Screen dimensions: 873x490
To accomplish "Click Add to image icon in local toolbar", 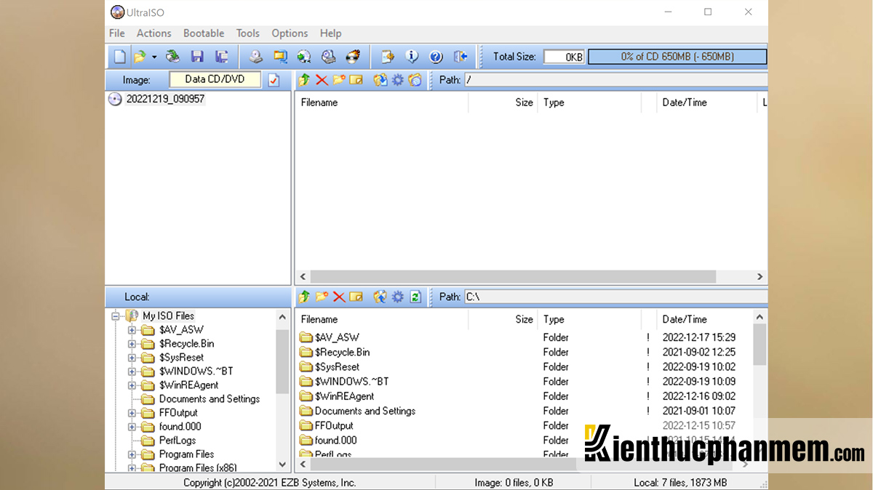I will click(x=380, y=297).
